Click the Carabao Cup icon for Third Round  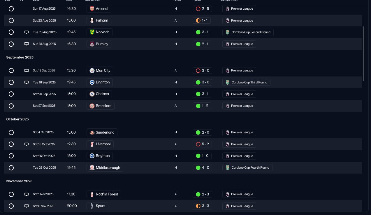[228, 82]
